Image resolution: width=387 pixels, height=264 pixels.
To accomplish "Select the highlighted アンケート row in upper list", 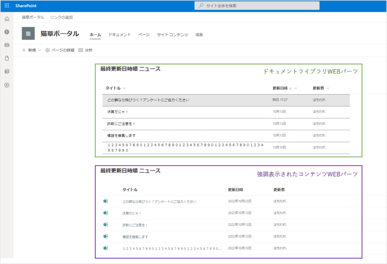I will [226, 100].
